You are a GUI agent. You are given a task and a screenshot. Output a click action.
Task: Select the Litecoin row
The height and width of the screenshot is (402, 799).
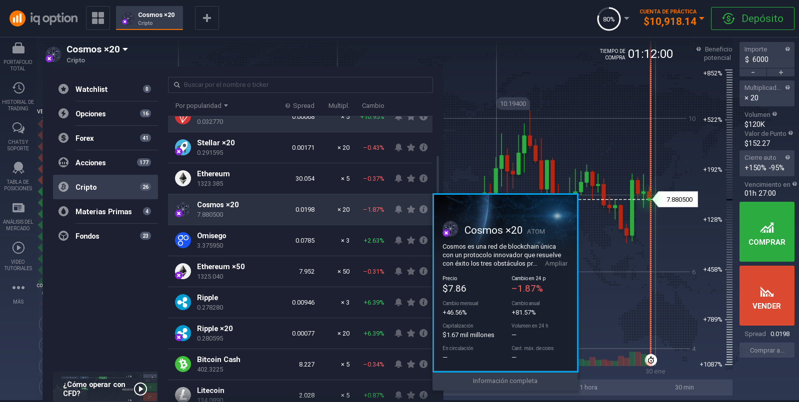coord(300,391)
